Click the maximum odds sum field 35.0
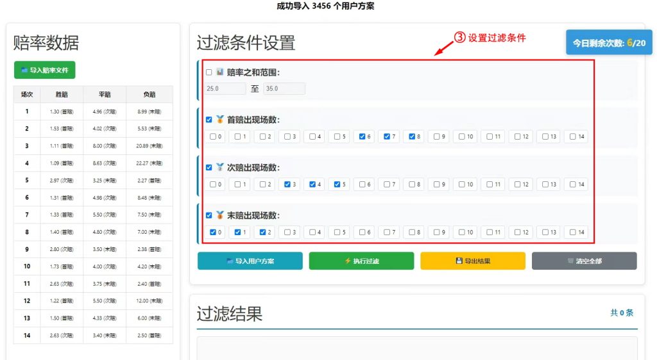This screenshot has height=360, width=657. (x=284, y=88)
